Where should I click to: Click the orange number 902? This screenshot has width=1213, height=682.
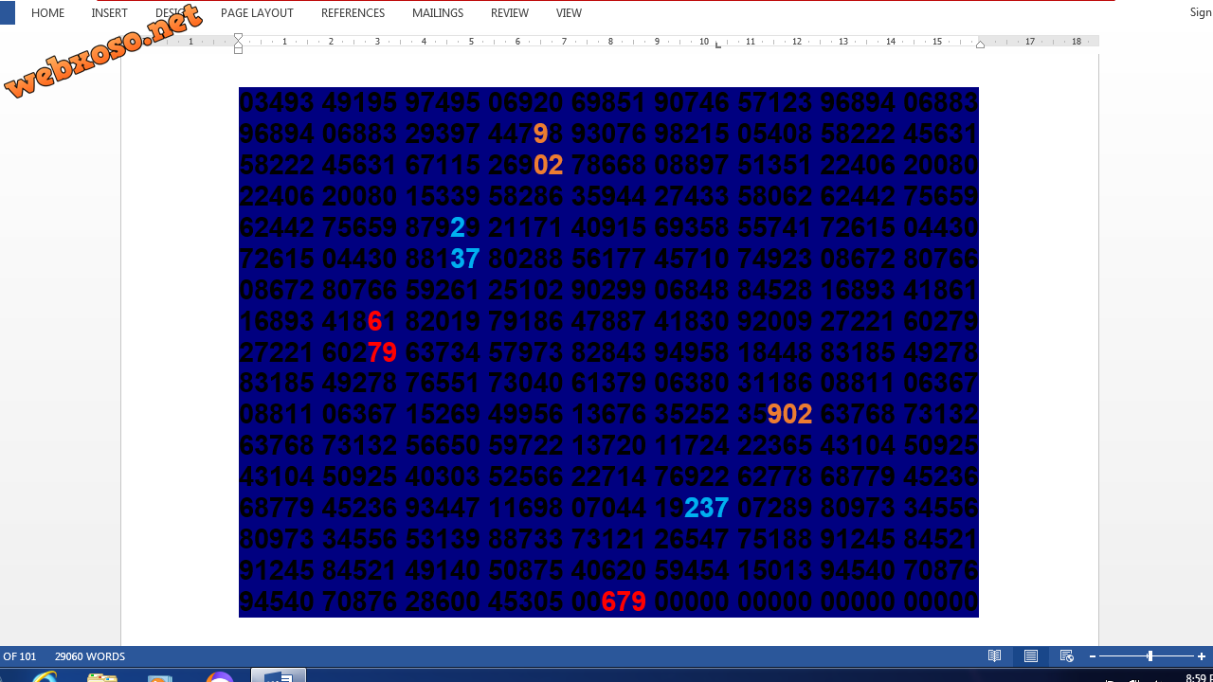coord(789,414)
